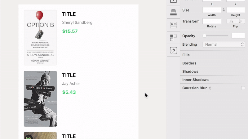Enable the Gaussian Blur checkbox
This screenshot has height=139, width=248.
243,88
